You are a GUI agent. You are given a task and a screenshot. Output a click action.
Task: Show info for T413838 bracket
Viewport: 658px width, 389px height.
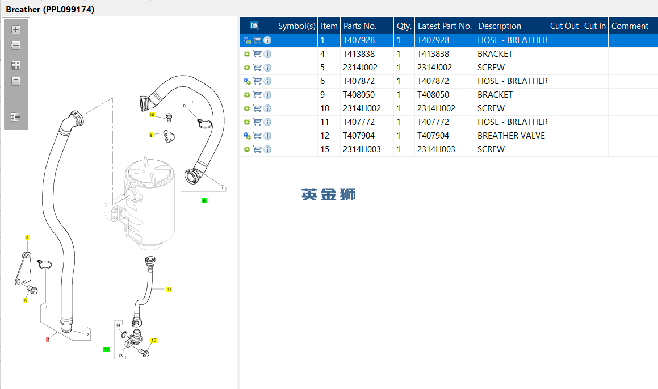click(267, 54)
